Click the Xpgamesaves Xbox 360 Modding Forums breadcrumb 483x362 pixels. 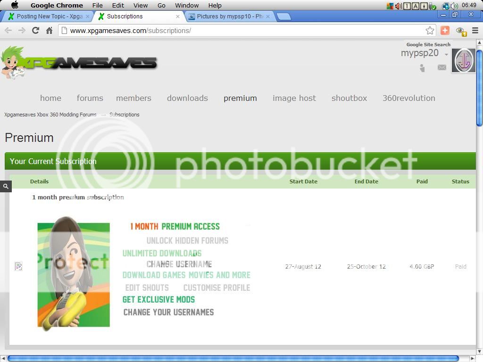50,115
